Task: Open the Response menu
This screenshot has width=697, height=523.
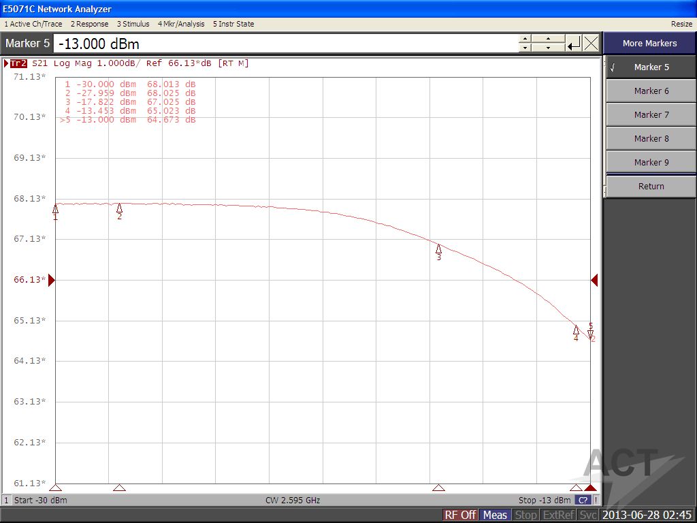Action: 89,24
